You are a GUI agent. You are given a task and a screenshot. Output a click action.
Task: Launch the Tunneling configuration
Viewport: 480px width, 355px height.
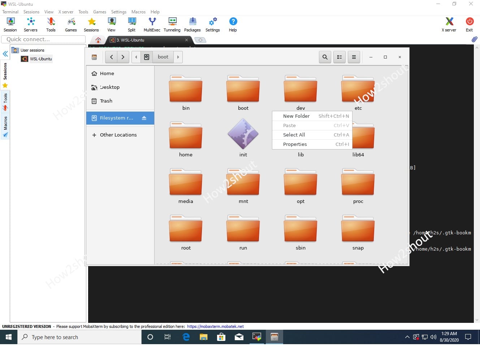pyautogui.click(x=172, y=24)
